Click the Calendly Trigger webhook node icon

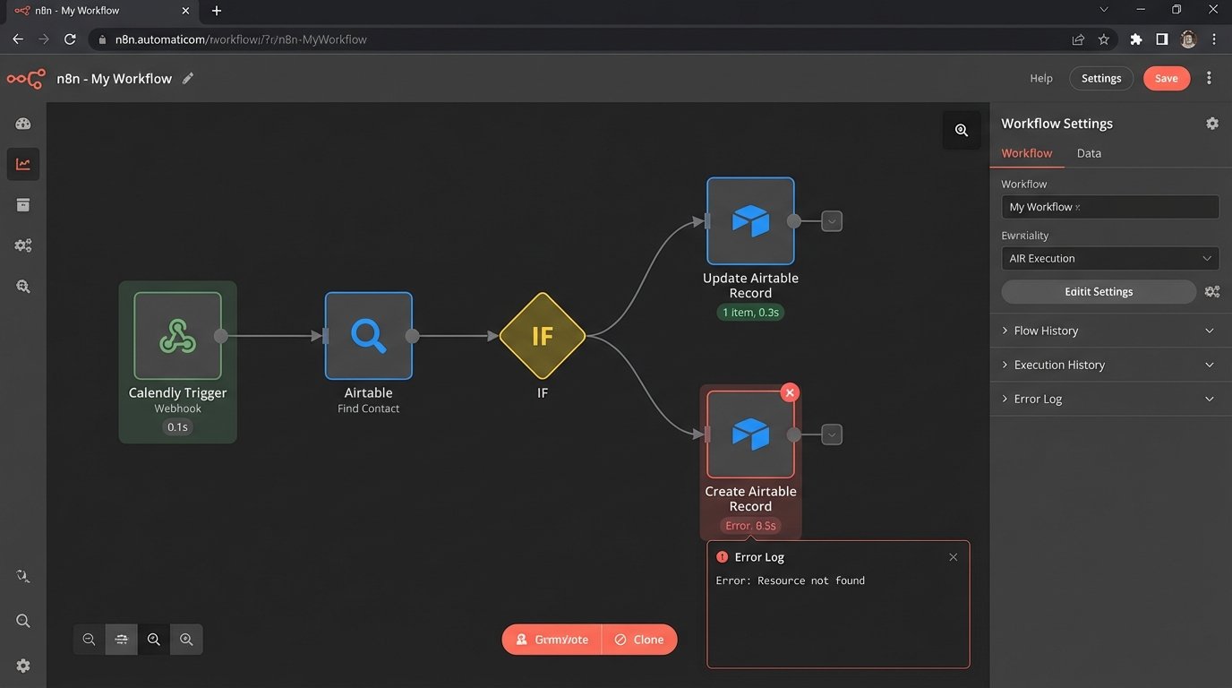[x=177, y=336]
